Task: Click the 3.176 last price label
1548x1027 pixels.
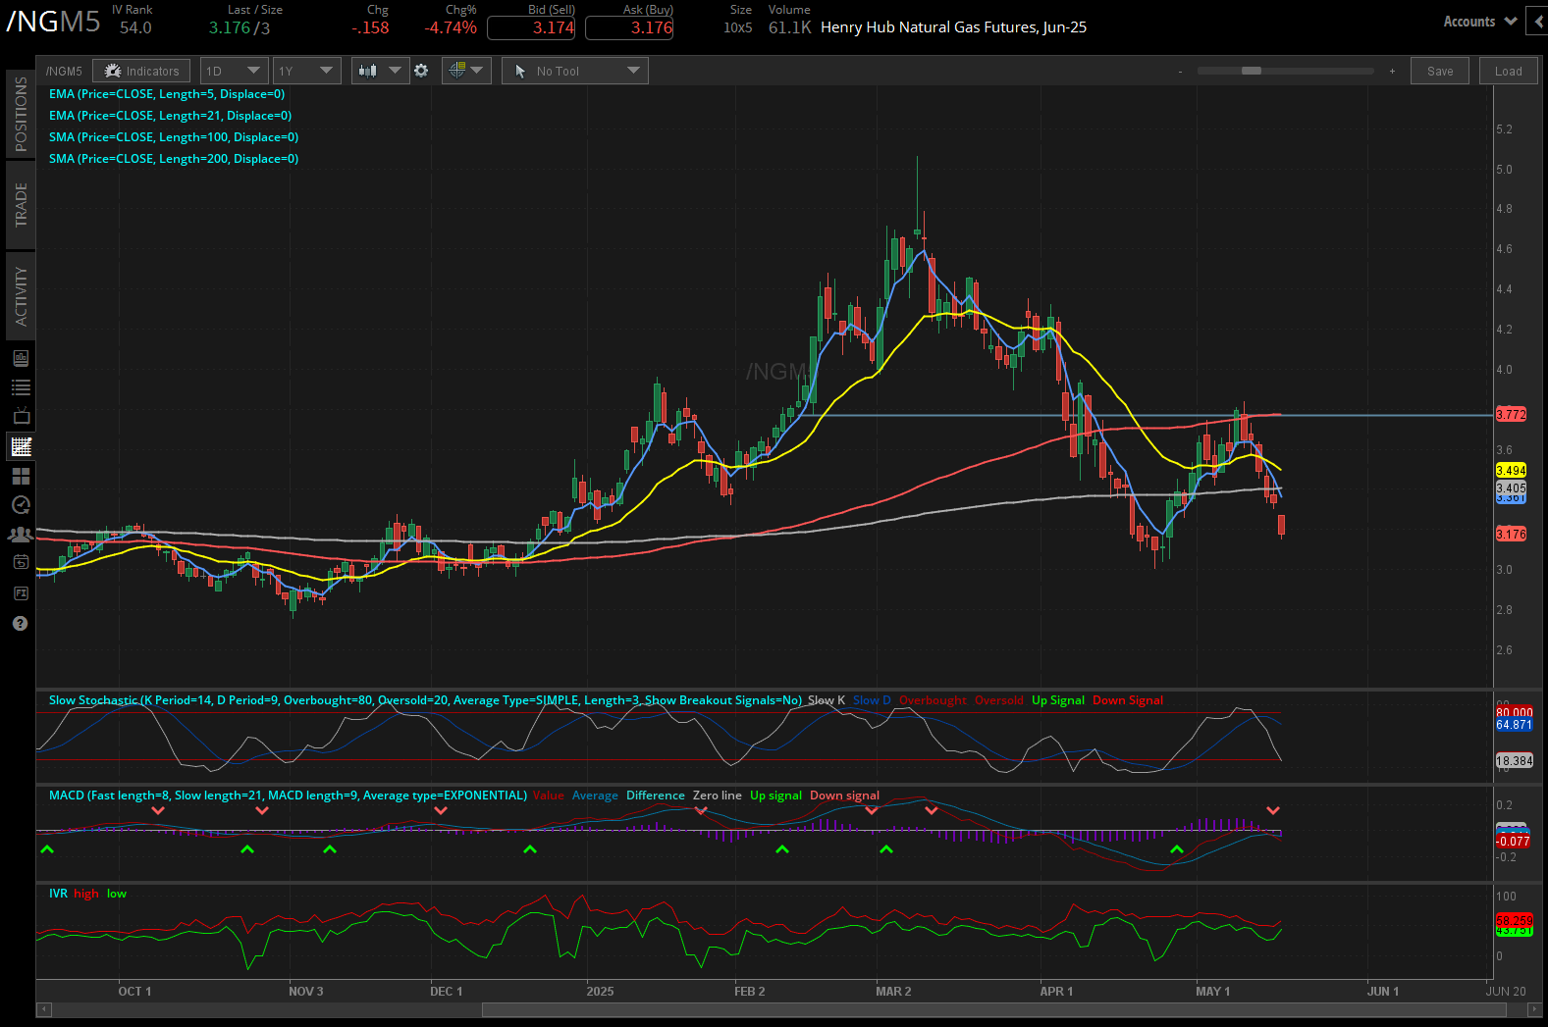Action: 1511,534
